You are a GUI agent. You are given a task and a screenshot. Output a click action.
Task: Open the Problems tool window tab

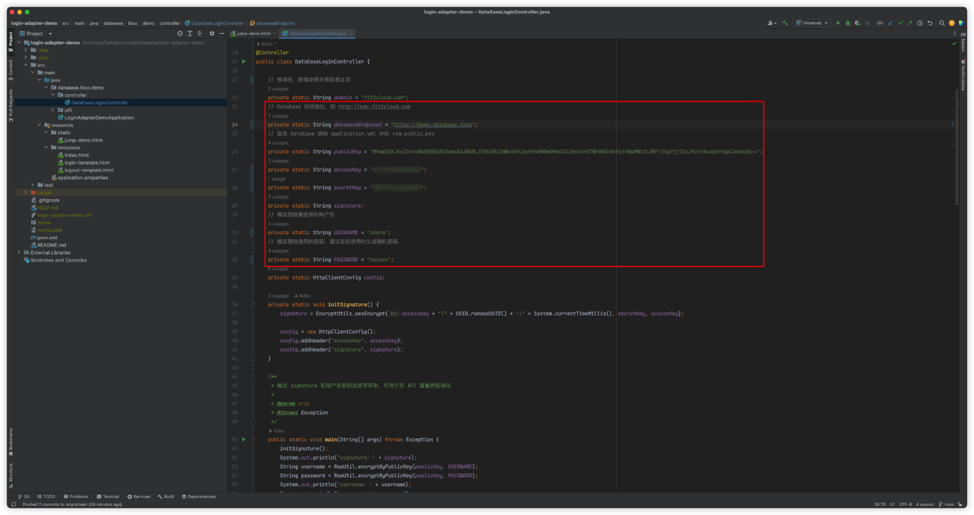(x=75, y=497)
